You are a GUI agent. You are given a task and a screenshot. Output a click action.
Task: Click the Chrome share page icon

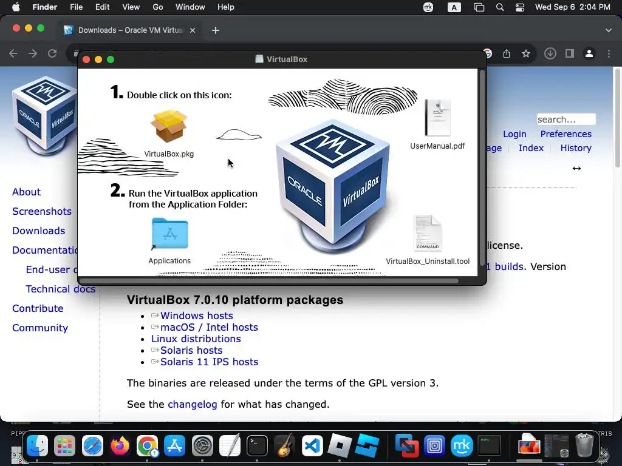(x=507, y=53)
